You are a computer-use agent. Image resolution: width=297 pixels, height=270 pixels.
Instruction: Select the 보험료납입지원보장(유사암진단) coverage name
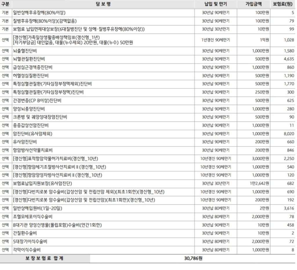click(x=42, y=184)
